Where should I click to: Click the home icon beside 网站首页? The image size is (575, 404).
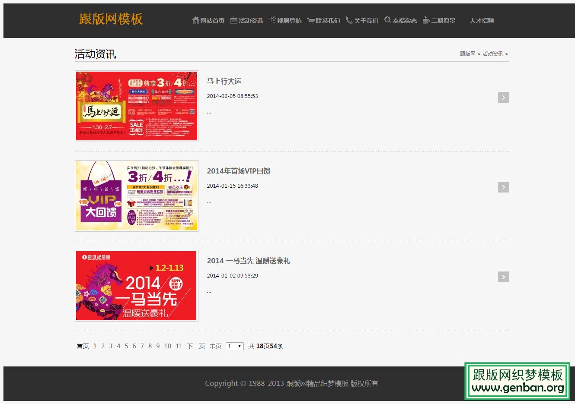click(195, 20)
